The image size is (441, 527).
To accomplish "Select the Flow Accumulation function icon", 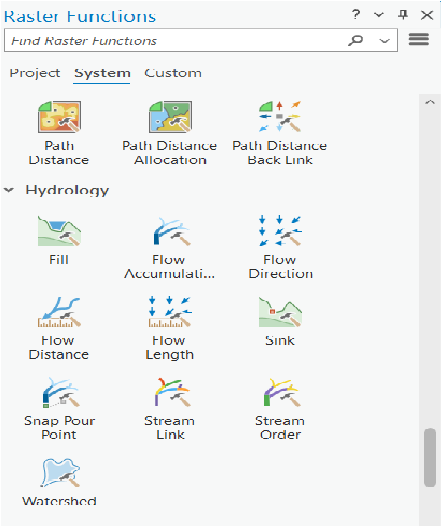I will pos(169,231).
